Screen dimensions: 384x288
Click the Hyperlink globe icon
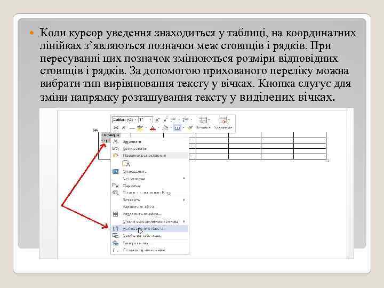(115, 243)
